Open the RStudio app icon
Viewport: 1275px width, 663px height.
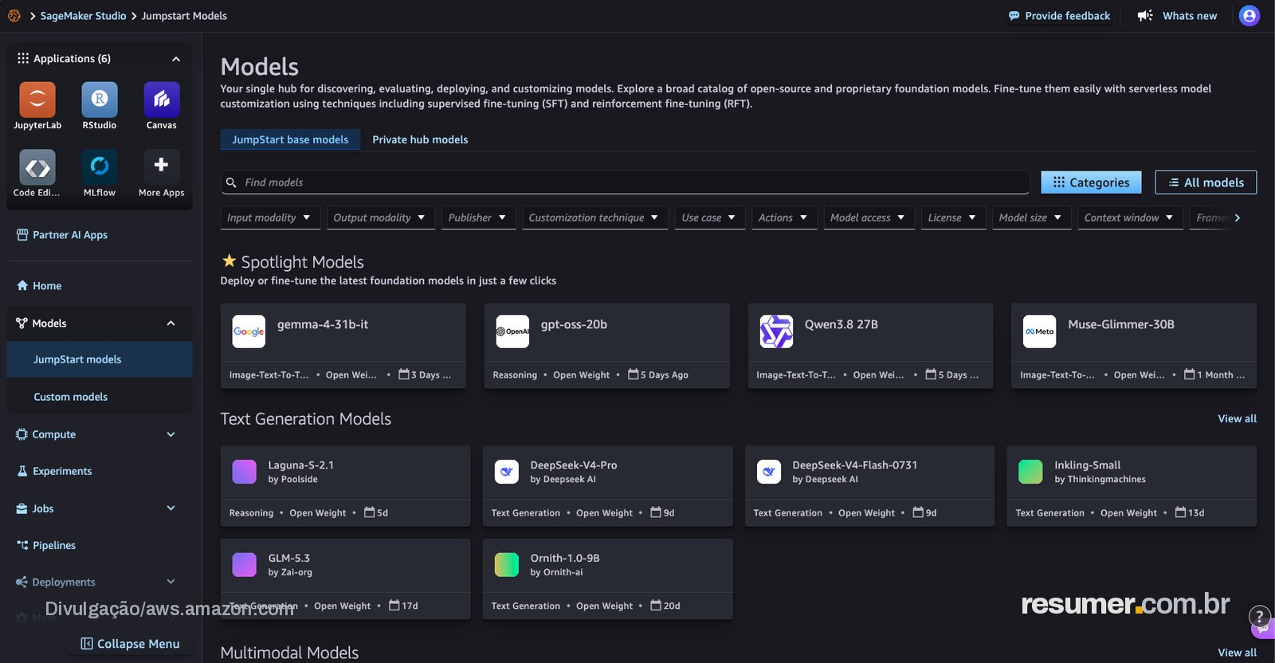coord(100,100)
